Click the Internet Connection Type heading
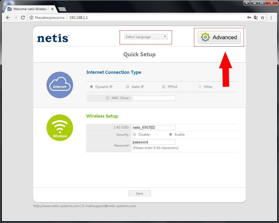The image size is (279, 223). click(x=114, y=72)
